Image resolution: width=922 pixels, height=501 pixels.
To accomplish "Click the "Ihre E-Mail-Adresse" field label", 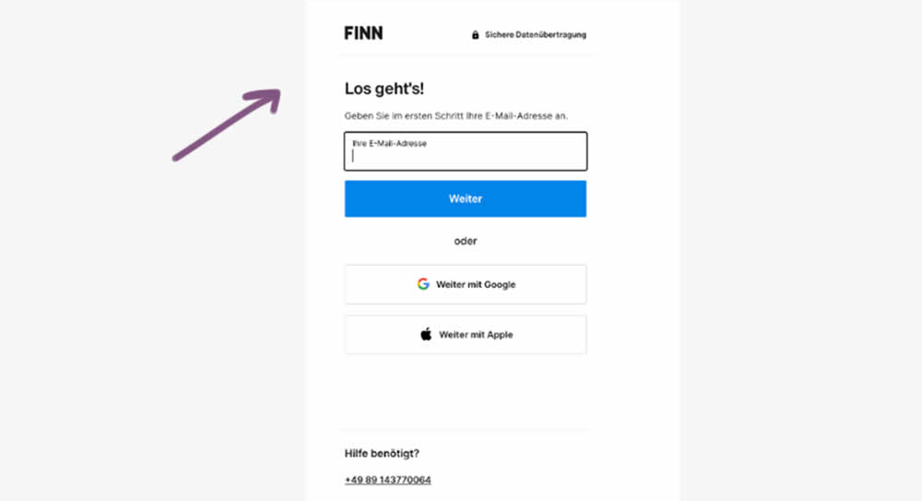I will pos(389,143).
